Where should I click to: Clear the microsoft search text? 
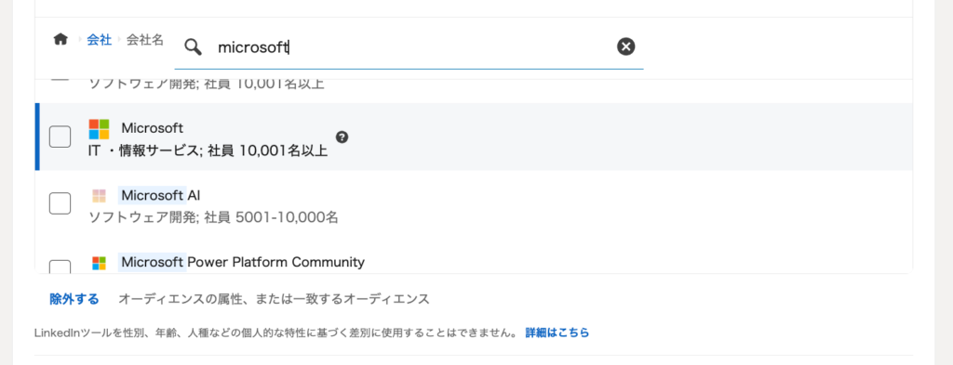click(626, 46)
